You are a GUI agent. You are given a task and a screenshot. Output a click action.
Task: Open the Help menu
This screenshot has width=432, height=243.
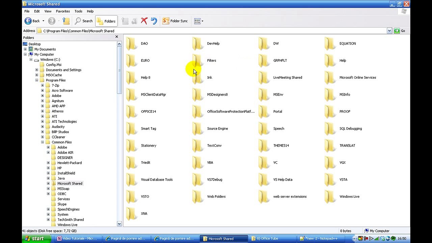[x=90, y=11]
